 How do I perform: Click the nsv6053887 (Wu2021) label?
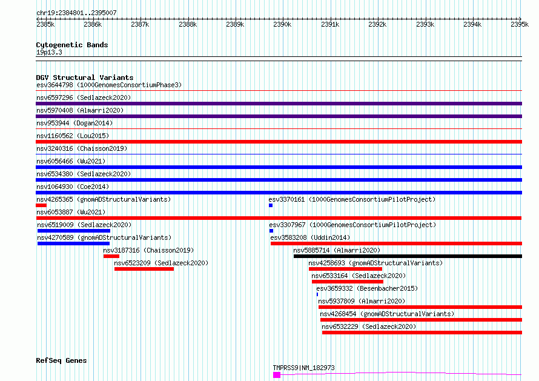[71, 212]
